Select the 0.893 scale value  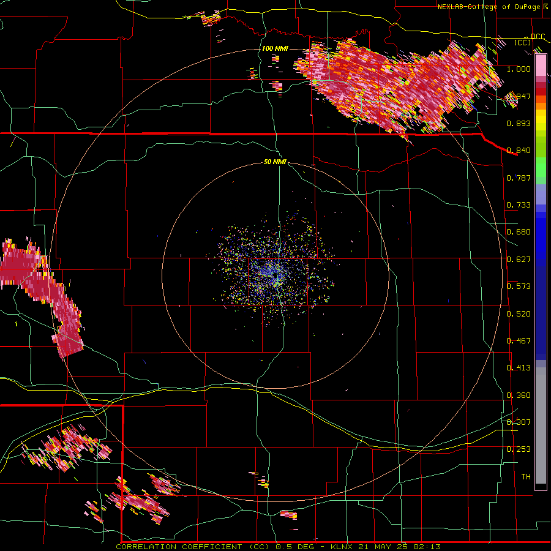click(x=519, y=123)
